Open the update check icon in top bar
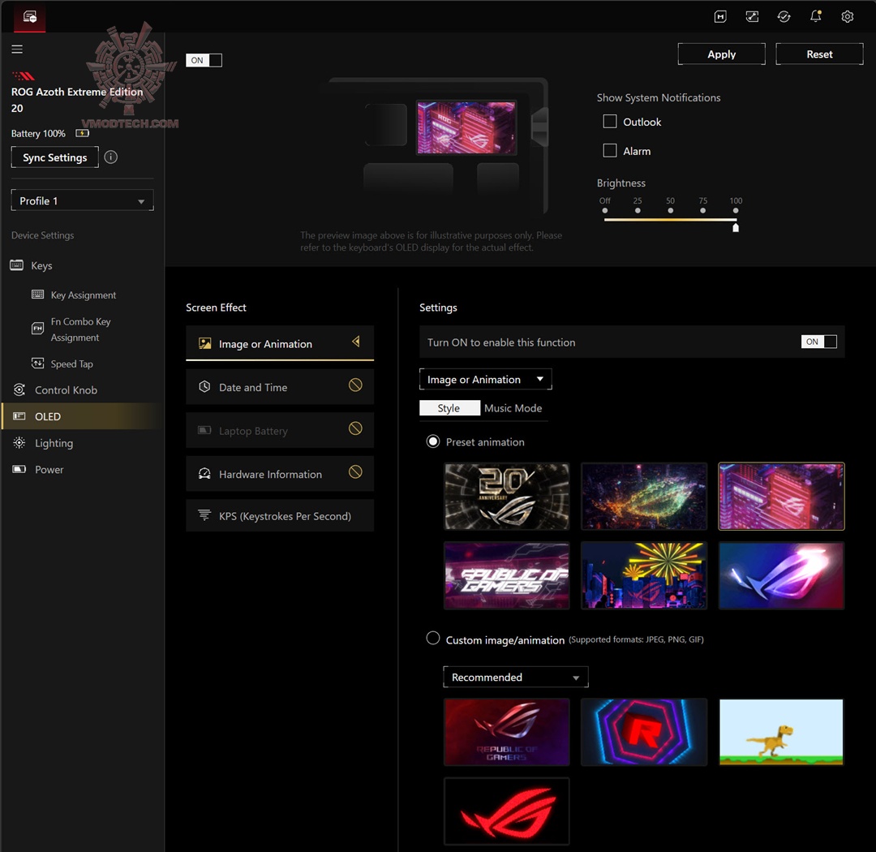This screenshot has height=852, width=876. point(784,17)
